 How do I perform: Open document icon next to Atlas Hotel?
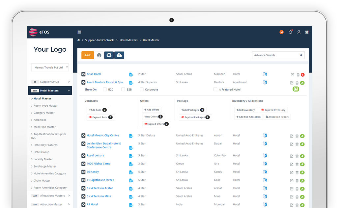tap(131, 74)
